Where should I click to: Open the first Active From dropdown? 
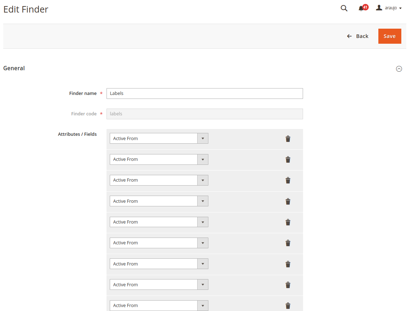pyautogui.click(x=159, y=138)
